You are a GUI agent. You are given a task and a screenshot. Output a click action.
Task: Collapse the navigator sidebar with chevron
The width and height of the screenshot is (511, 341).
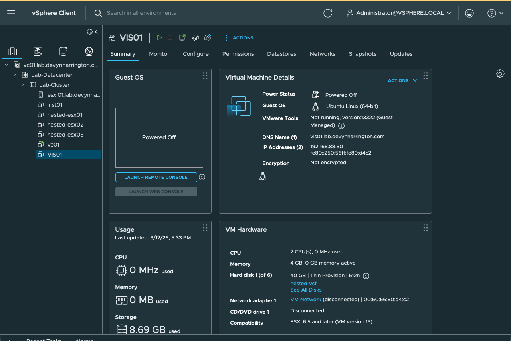point(96,32)
